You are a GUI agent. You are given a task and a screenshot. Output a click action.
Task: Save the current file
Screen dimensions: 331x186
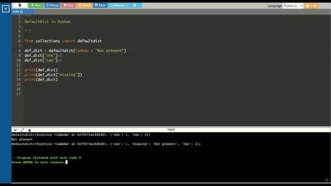[x=100, y=5]
